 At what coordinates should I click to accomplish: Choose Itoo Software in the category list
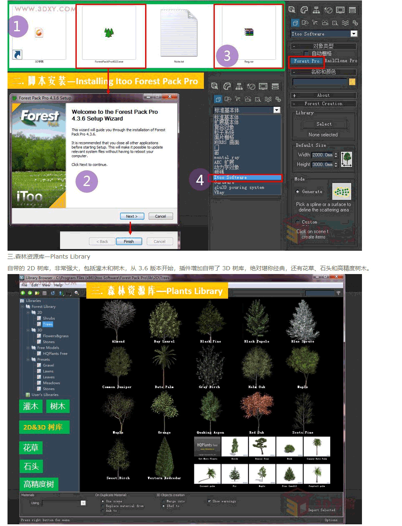point(248,178)
